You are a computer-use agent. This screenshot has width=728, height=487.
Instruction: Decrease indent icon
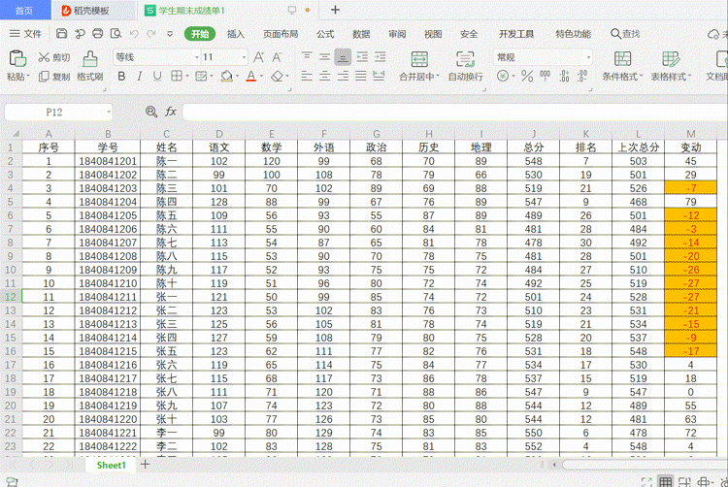pos(362,56)
